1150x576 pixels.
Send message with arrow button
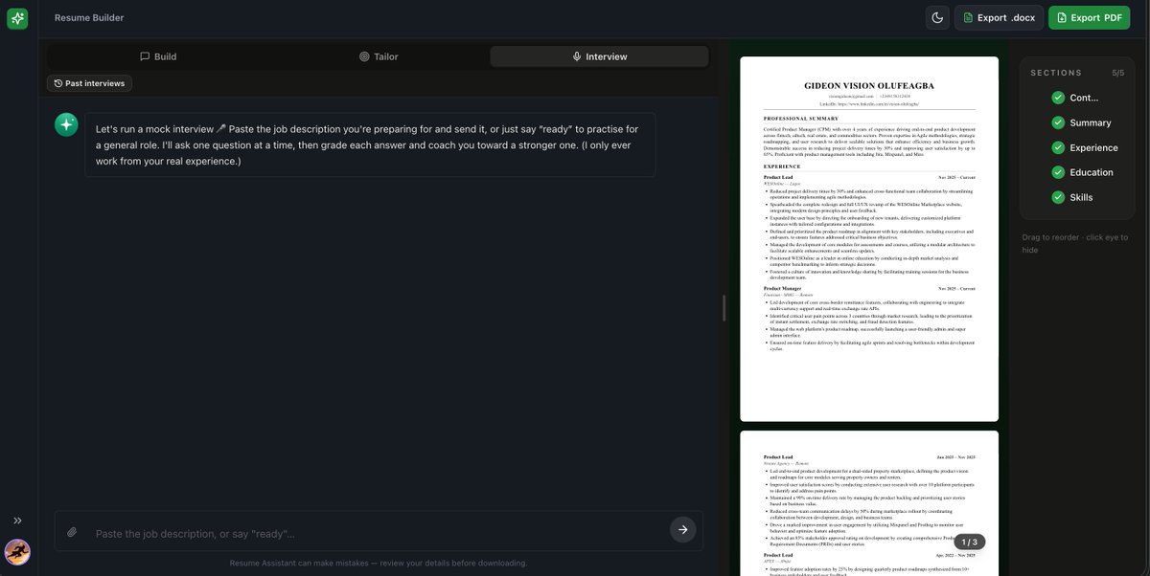click(x=682, y=529)
